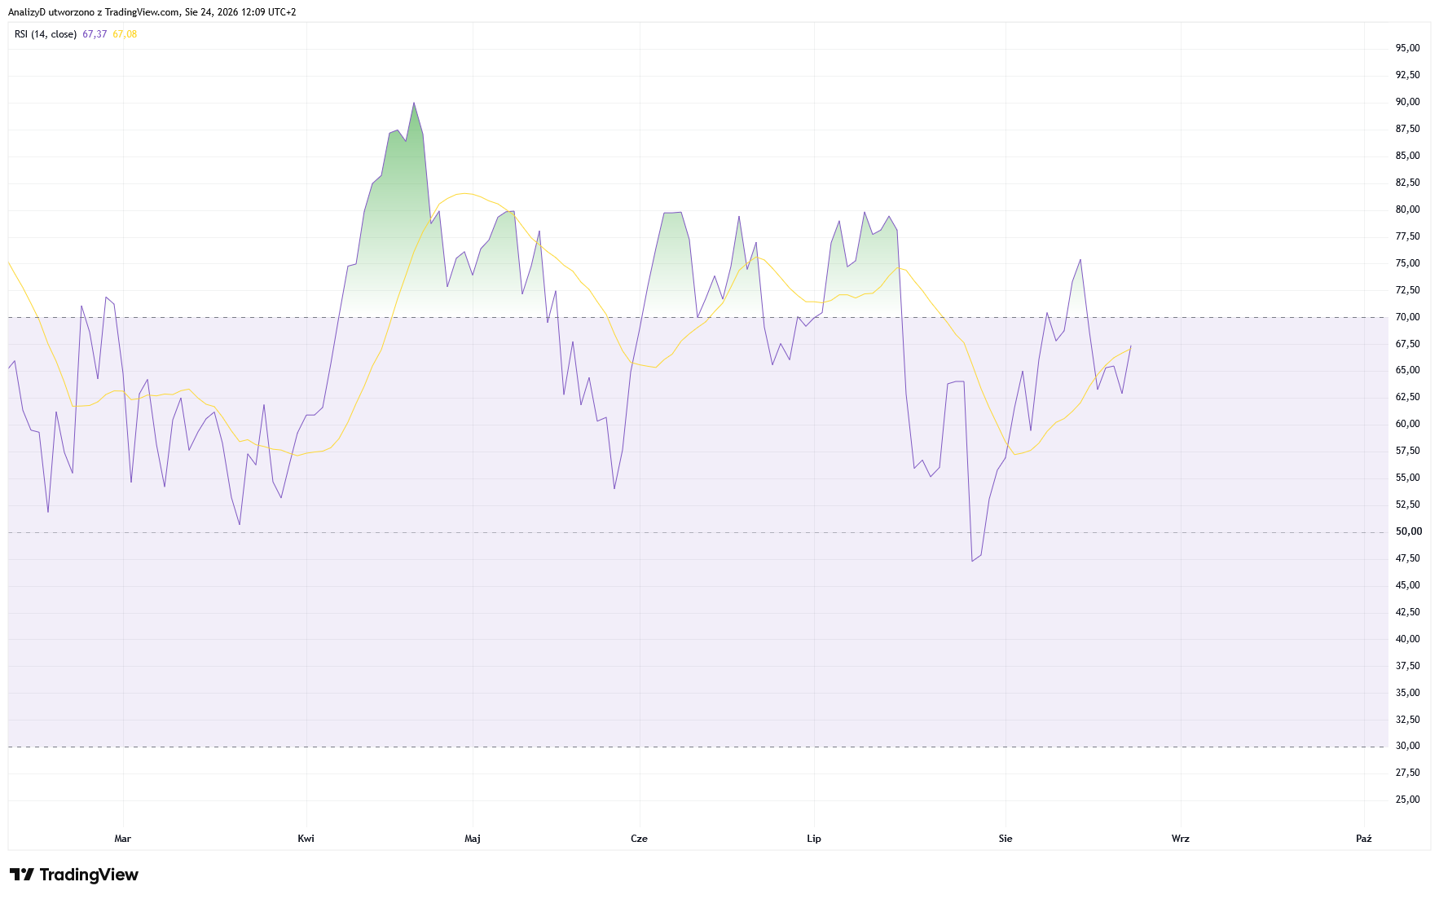The height and width of the screenshot is (899, 1439).
Task: Click the 30,00 oversold level label
Action: [1407, 746]
